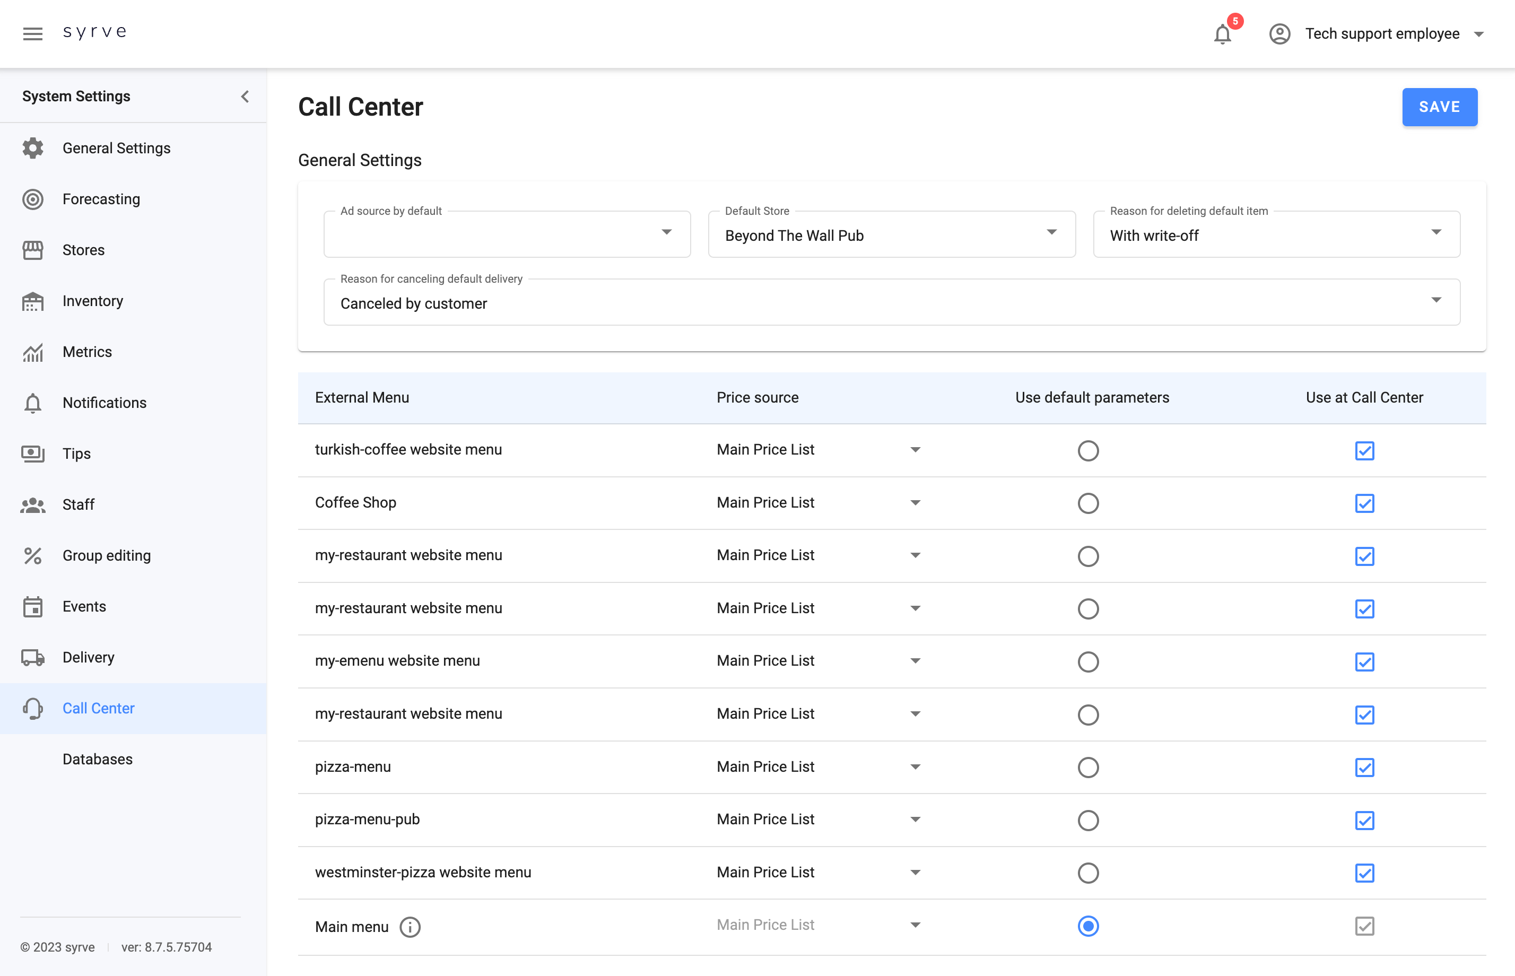Collapse the System Settings sidebar

(x=245, y=97)
